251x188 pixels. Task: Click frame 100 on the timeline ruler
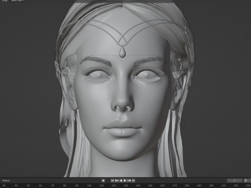click(x=89, y=185)
